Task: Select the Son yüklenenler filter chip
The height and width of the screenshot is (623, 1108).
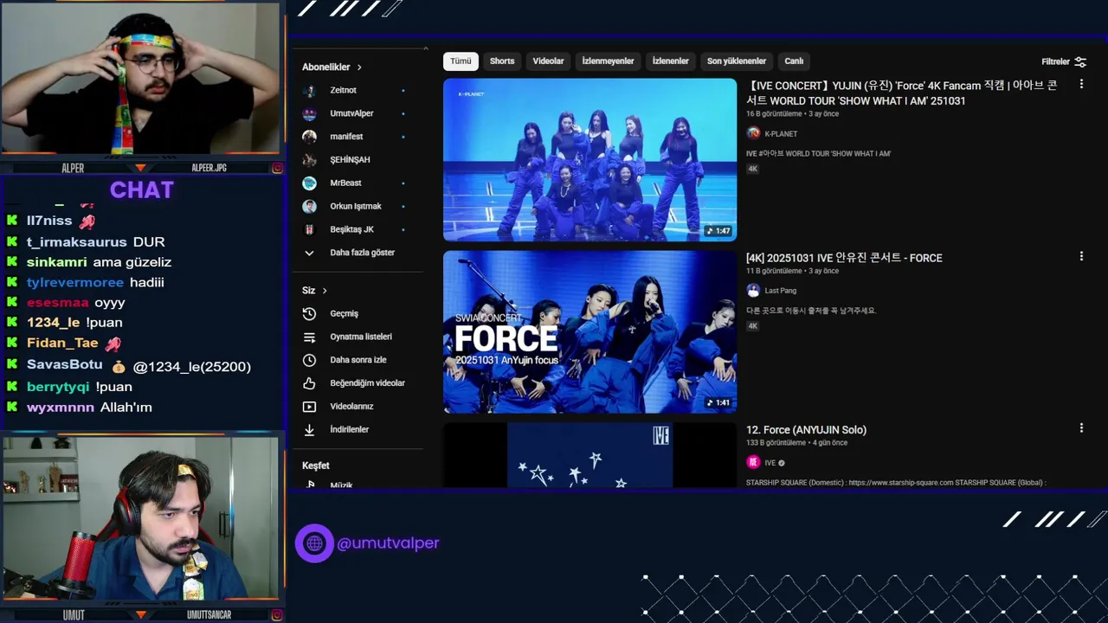Action: coord(737,61)
